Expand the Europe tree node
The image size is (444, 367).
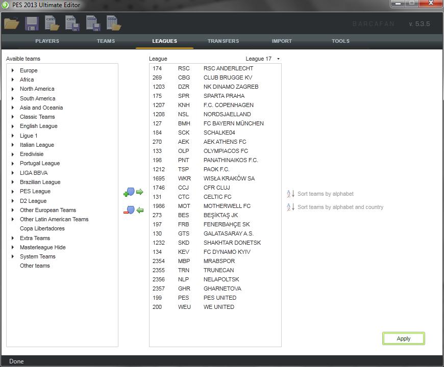click(x=13, y=70)
